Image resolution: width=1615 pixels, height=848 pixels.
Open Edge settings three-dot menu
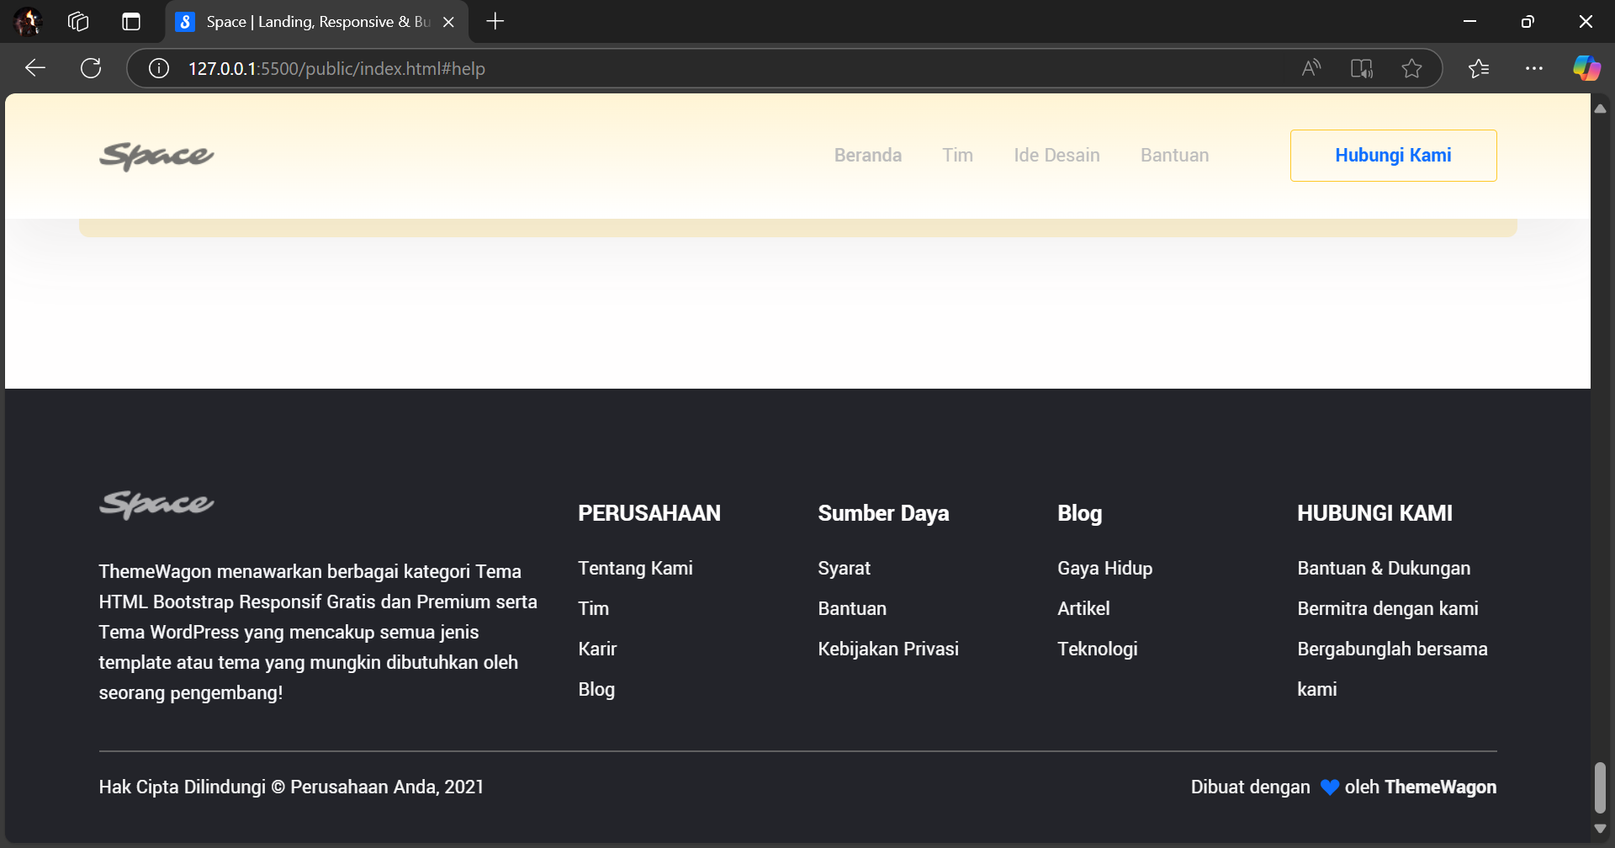click(1533, 68)
